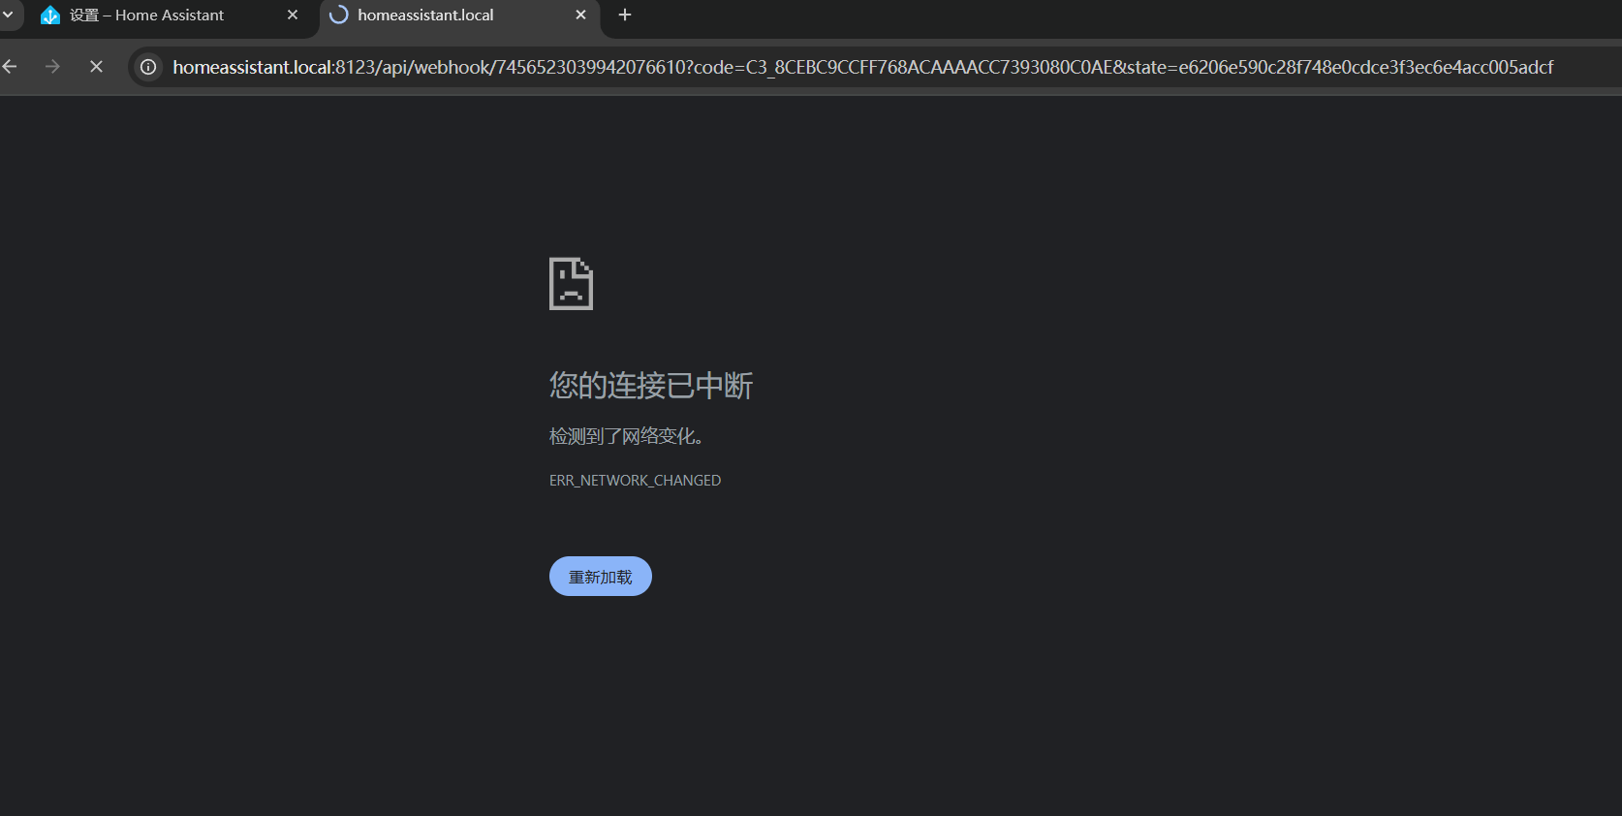Click the homeassistant.local hostname in the URL
The image size is (1622, 816).
[252, 67]
